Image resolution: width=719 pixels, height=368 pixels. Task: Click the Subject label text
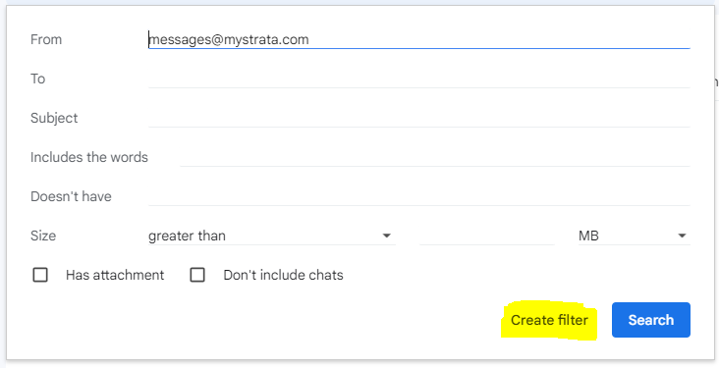click(54, 118)
